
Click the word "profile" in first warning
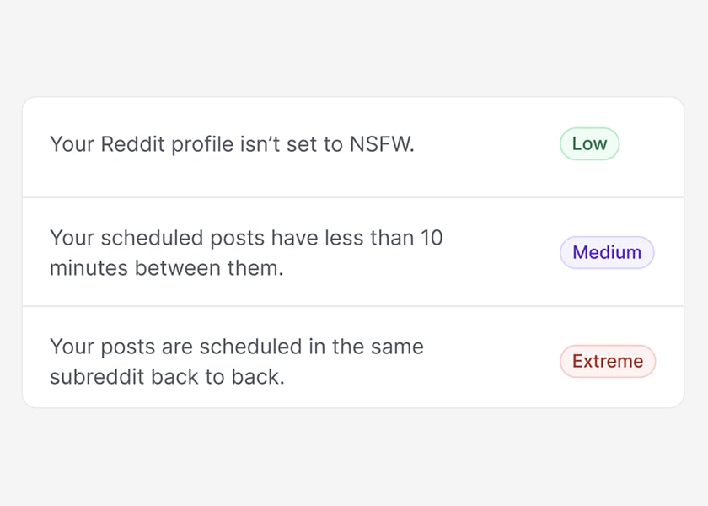coord(202,144)
